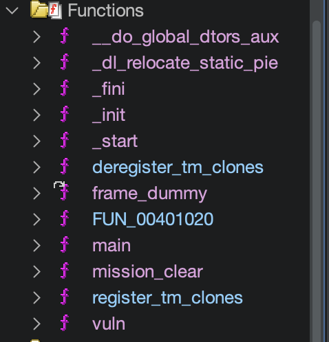This screenshot has width=329, height=342.
Task: Select the main function
Action: point(112,246)
